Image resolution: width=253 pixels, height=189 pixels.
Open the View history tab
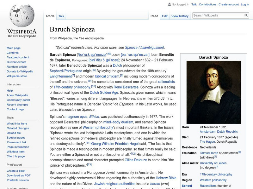180,16
